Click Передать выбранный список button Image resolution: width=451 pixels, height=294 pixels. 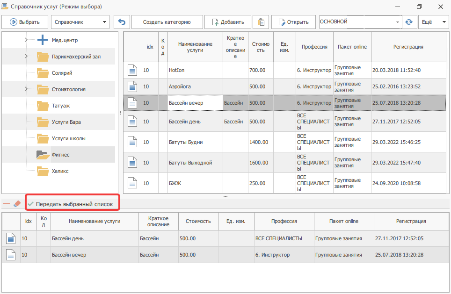pos(71,204)
